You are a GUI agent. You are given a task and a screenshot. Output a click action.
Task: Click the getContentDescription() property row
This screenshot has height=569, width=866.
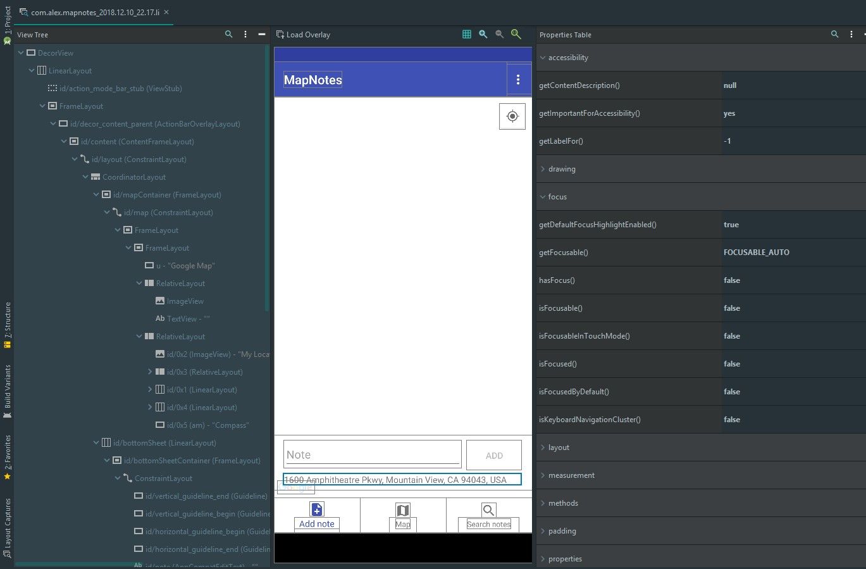(x=701, y=85)
